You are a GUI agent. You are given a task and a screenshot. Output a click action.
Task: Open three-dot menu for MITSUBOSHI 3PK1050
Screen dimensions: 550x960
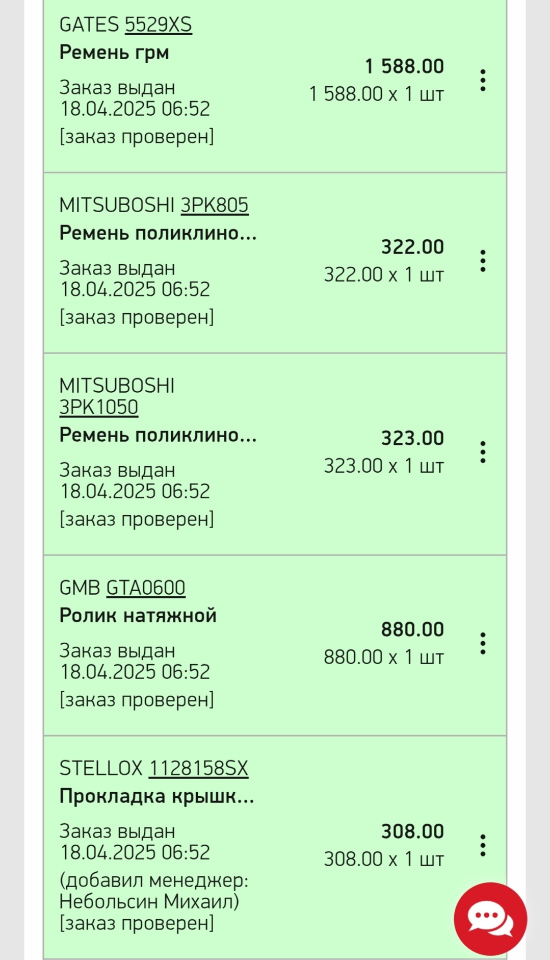tap(482, 452)
